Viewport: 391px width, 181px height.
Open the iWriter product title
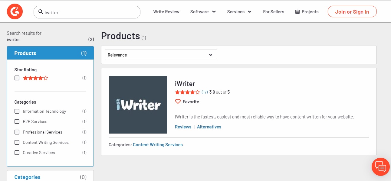coord(185,84)
